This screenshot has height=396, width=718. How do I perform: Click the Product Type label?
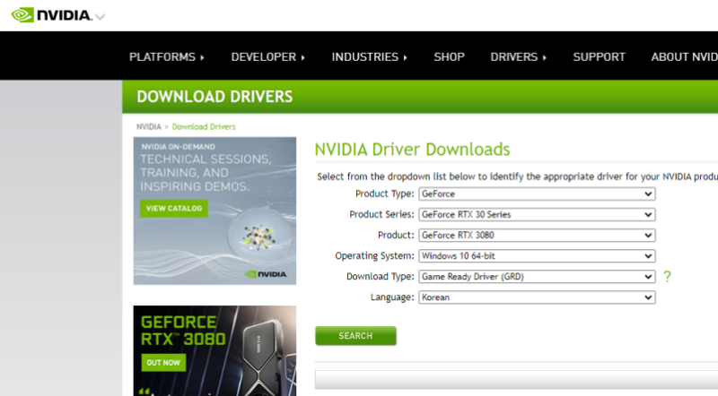385,194
